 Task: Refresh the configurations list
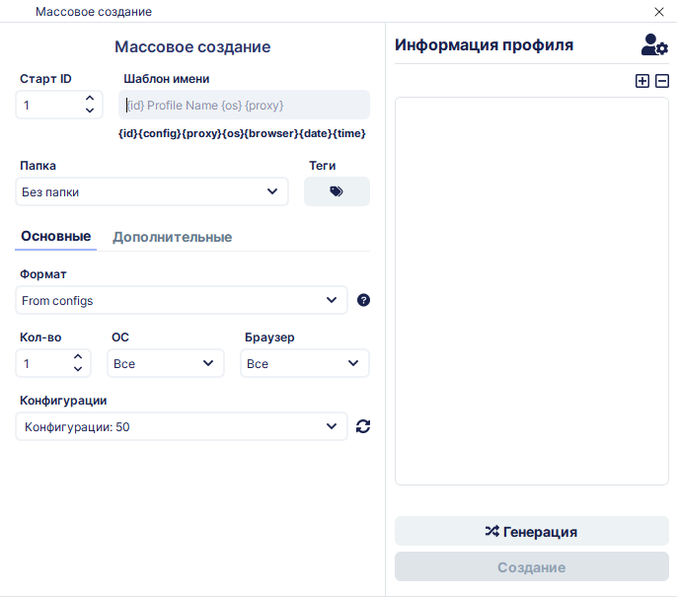coord(363,426)
